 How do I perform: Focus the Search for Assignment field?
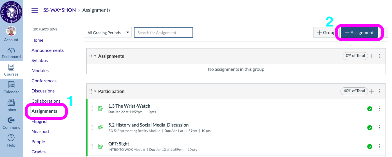[163, 32]
